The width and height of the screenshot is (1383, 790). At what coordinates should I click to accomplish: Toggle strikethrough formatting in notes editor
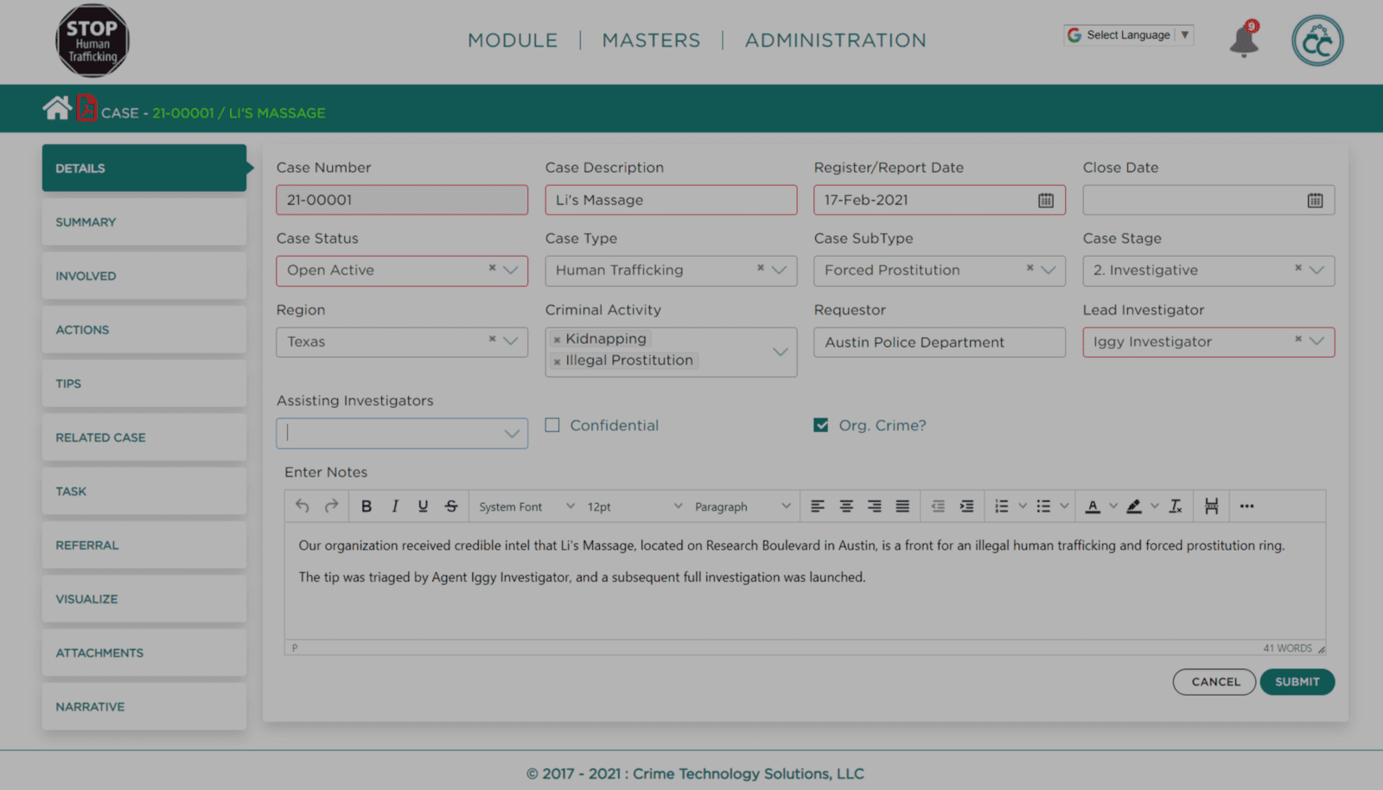pos(451,506)
